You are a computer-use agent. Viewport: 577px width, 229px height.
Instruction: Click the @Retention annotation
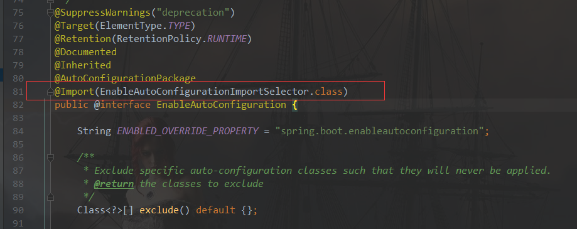coord(83,39)
